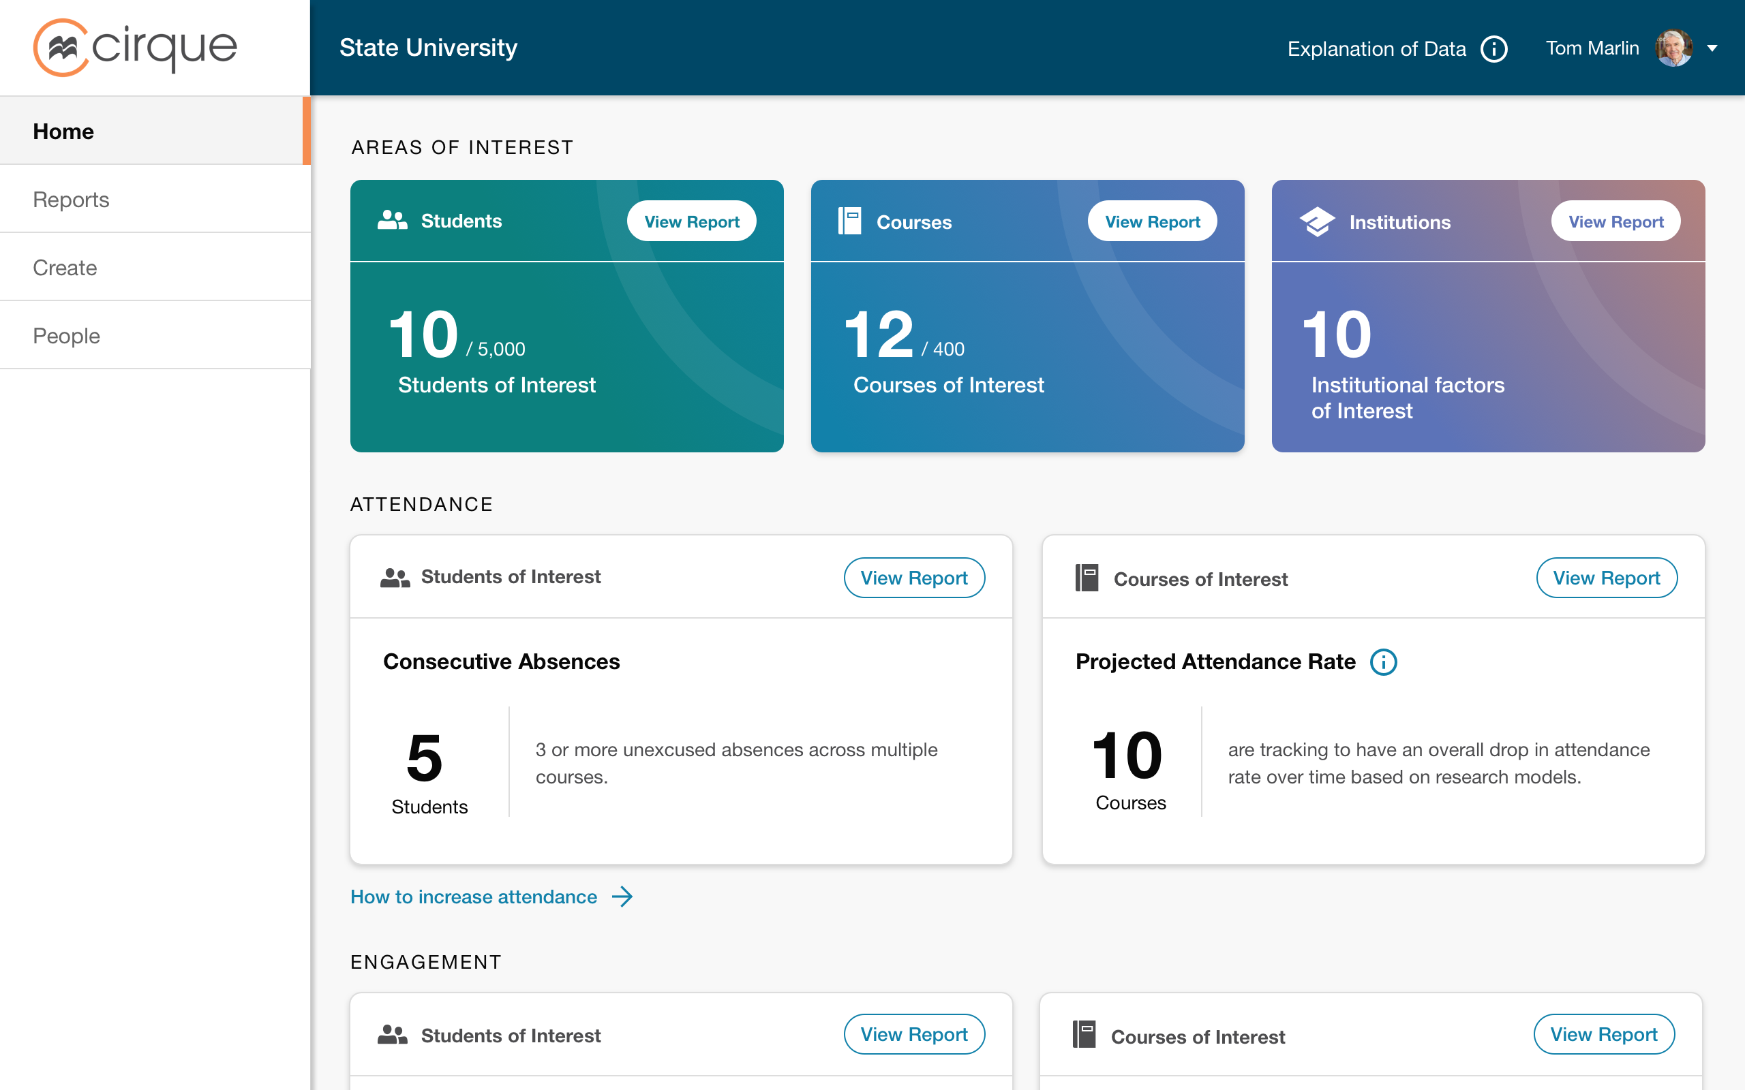This screenshot has width=1745, height=1090.
Task: View Report on the Students card
Action: click(x=691, y=221)
